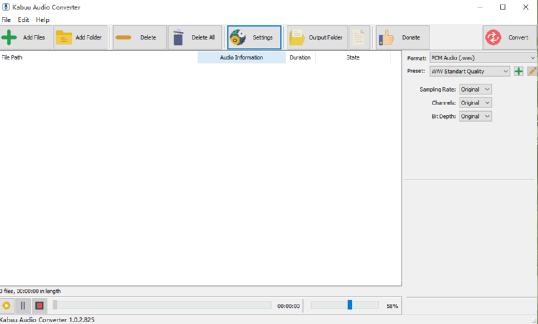538x324 pixels.
Task: Minimize the Kabuu Audio Converter window
Action: pyautogui.click(x=481, y=7)
